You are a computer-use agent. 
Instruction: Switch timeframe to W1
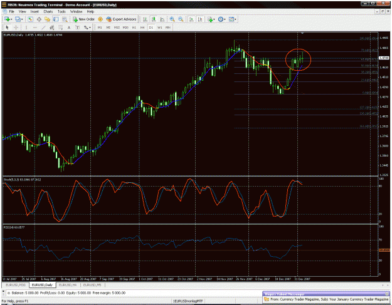[x=159, y=28]
